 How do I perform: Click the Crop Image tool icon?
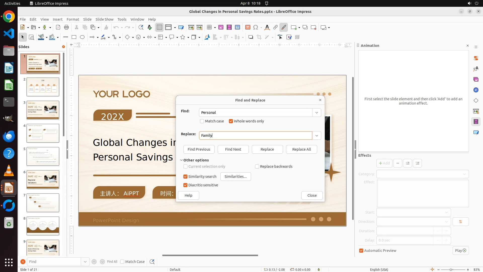tap(259, 37)
